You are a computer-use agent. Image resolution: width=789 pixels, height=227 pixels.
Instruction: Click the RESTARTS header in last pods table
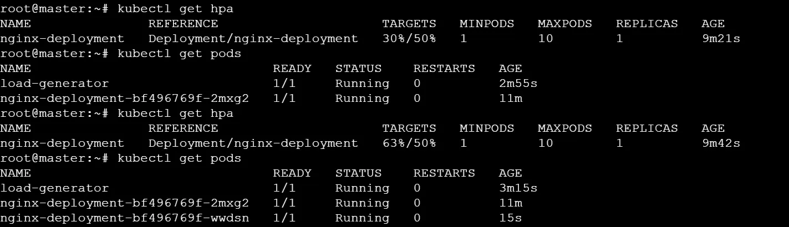444,173
